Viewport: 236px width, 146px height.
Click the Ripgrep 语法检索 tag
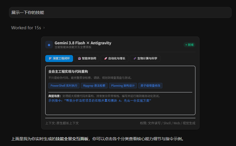(x=94, y=85)
